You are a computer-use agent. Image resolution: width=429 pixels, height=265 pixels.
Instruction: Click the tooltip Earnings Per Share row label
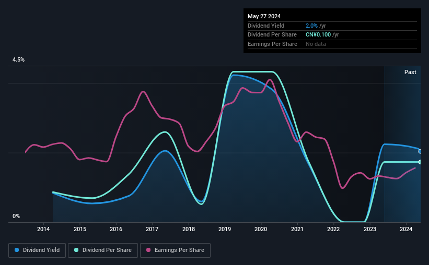coord(272,44)
